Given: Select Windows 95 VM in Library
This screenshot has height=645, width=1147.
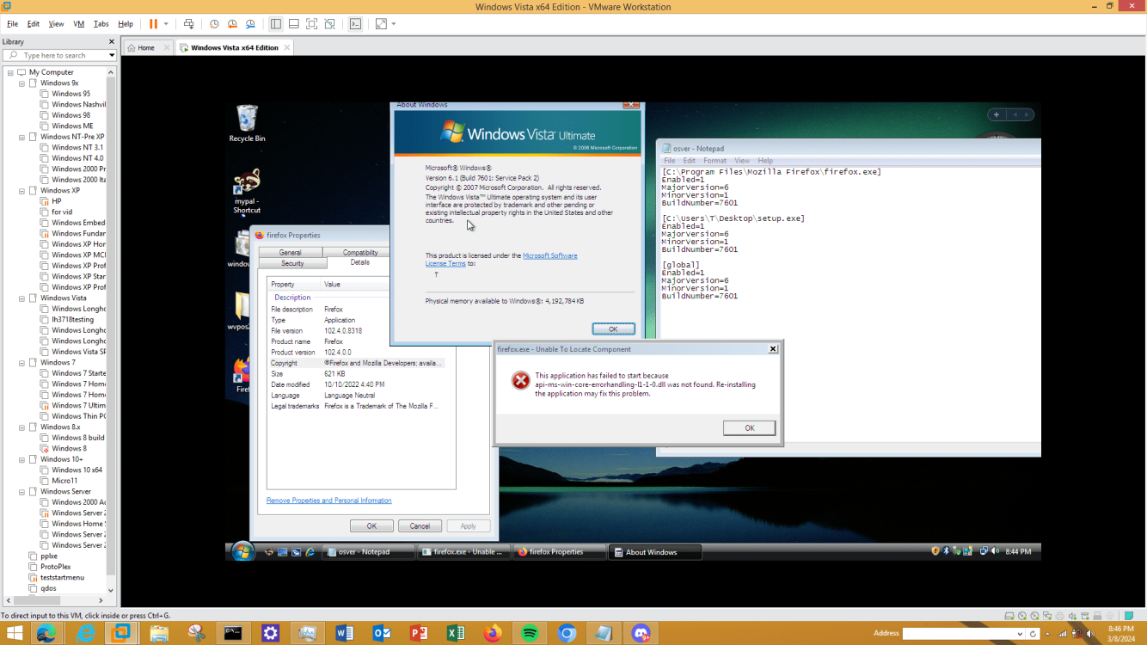Looking at the screenshot, I should pyautogui.click(x=71, y=94).
